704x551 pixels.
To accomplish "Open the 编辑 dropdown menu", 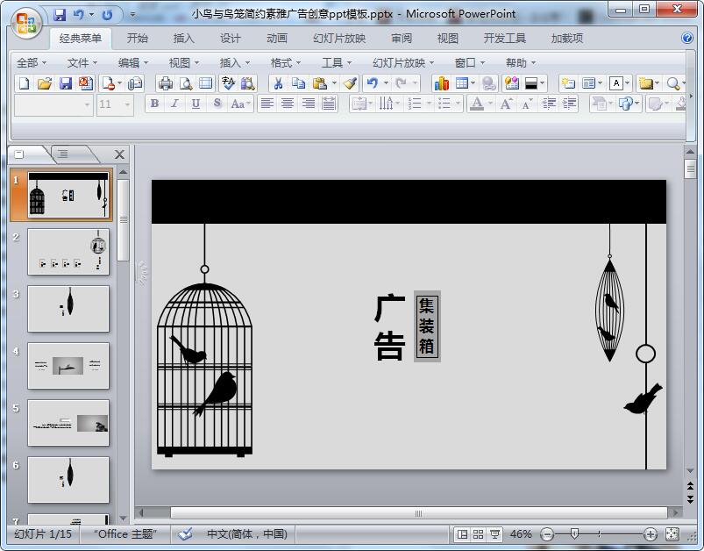I will 133,63.
